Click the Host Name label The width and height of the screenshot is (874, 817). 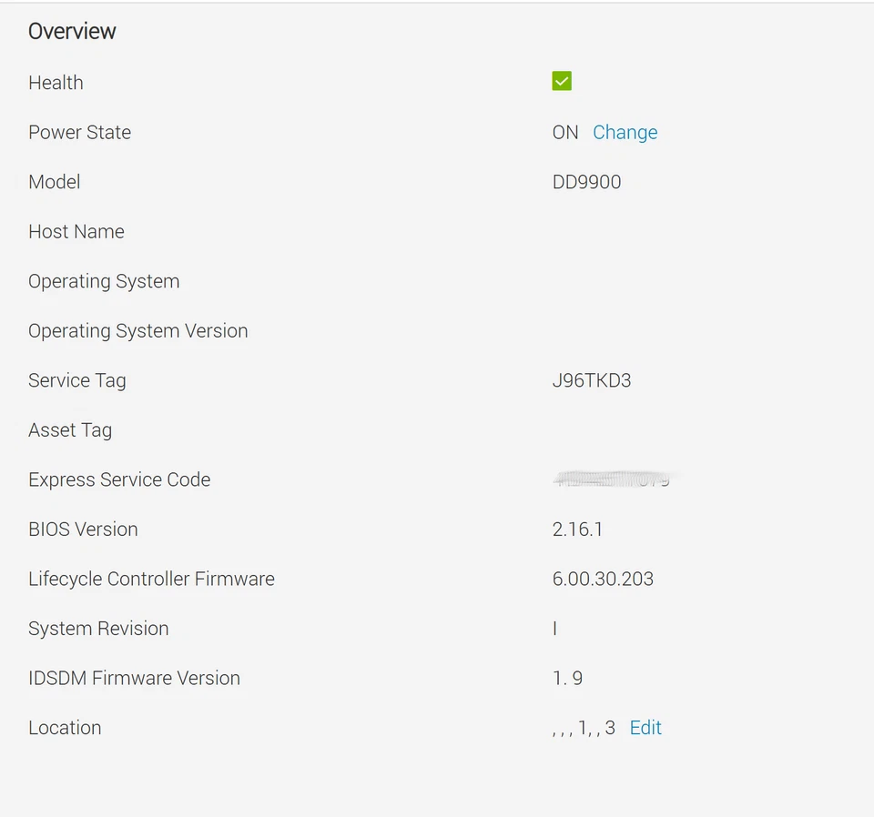click(76, 231)
